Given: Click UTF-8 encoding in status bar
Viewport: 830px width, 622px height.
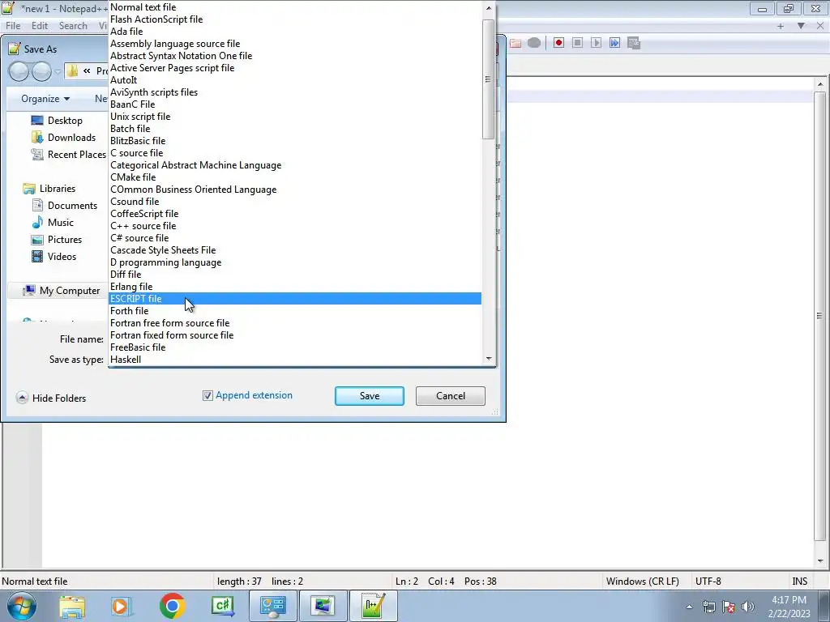Looking at the screenshot, I should 708,582.
